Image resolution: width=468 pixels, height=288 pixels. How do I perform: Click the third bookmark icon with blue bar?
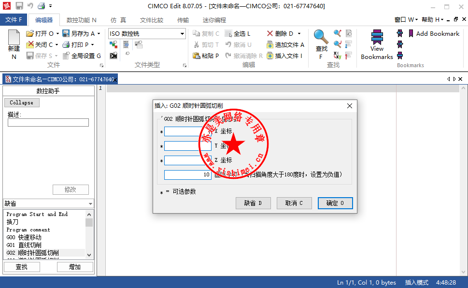pyautogui.click(x=400, y=55)
